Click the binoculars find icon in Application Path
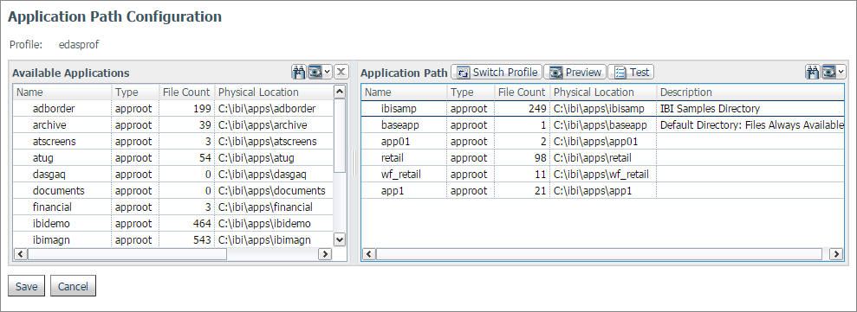Screen dimensions: 857x312 [x=812, y=72]
